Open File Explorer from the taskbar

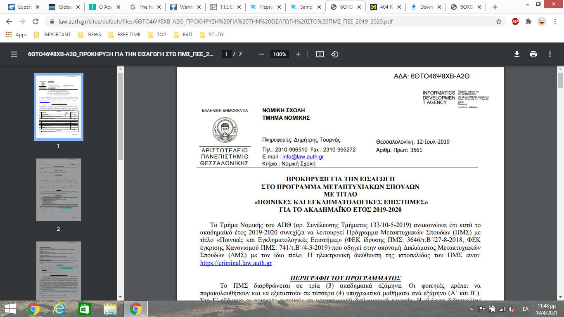pyautogui.click(x=110, y=309)
